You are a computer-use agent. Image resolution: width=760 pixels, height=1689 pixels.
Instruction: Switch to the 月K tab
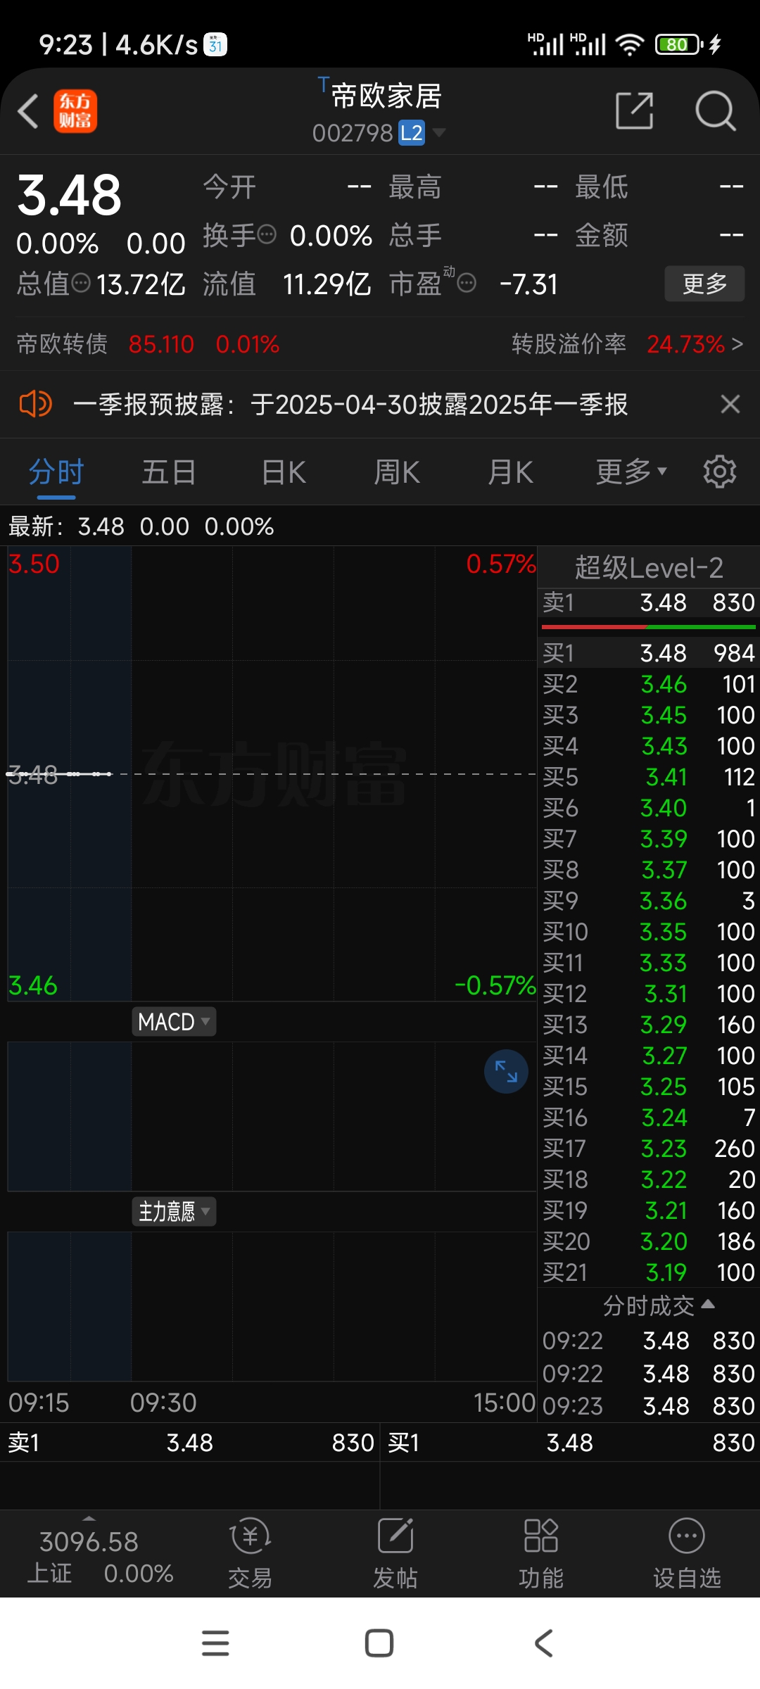[x=511, y=472]
